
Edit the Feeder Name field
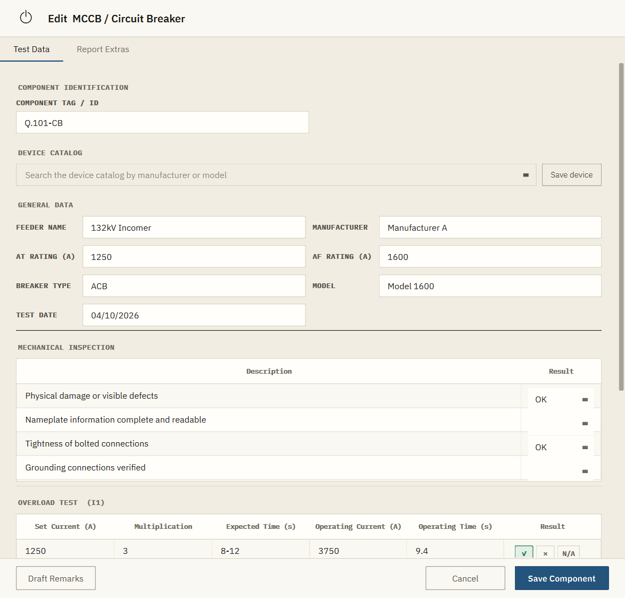pos(194,228)
